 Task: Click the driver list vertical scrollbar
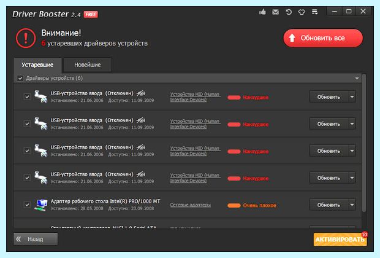point(364,143)
